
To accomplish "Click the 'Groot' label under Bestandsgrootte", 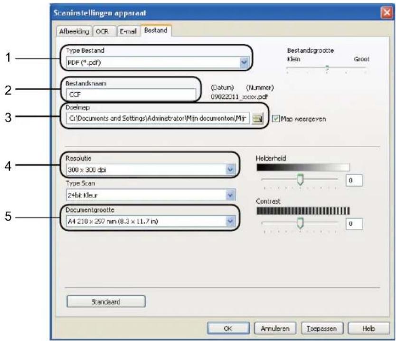I will point(361,59).
